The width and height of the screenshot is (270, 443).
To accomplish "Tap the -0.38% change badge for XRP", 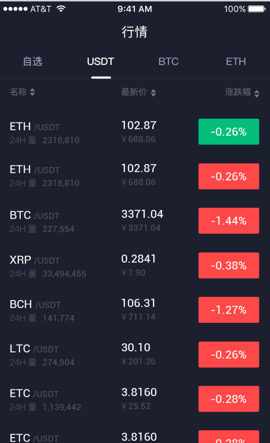I will pyautogui.click(x=229, y=265).
